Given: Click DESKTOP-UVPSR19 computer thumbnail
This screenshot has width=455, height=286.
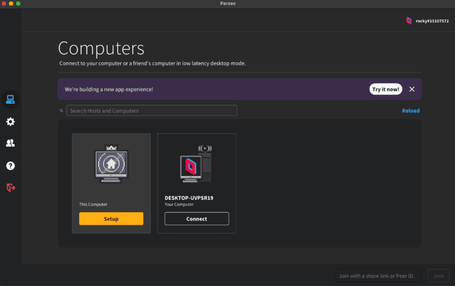Looking at the screenshot, I should click(196, 164).
